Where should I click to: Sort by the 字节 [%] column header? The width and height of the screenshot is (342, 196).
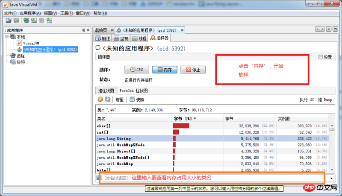pos(198,119)
